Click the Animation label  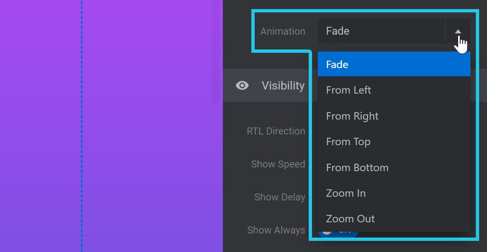[x=283, y=31]
